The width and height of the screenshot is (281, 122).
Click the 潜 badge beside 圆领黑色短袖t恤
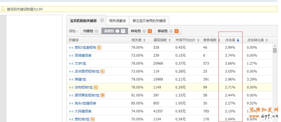(x=102, y=95)
